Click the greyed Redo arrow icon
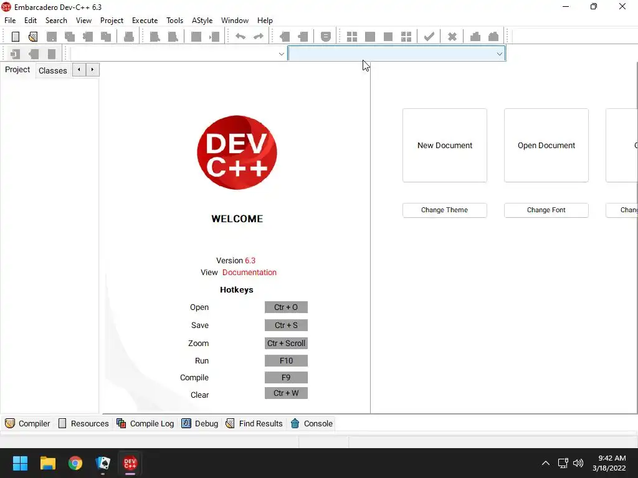The image size is (638, 478). (259, 37)
